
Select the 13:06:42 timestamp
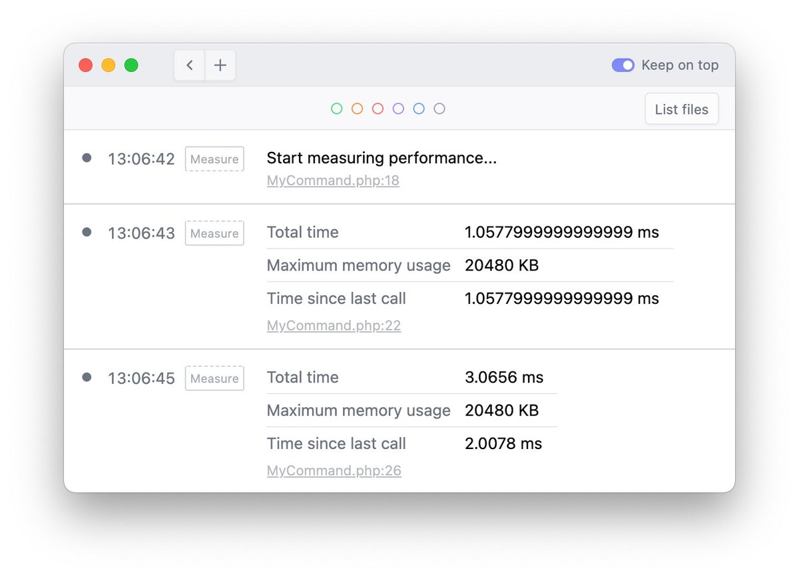coord(141,159)
